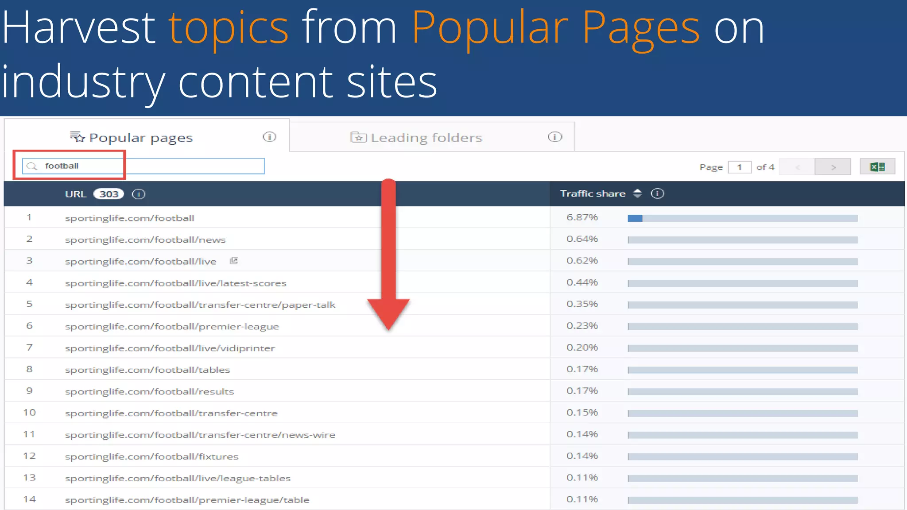Open the transfer-centre/paper-talk link
Viewport: 907px width, 510px height.
tap(200, 305)
